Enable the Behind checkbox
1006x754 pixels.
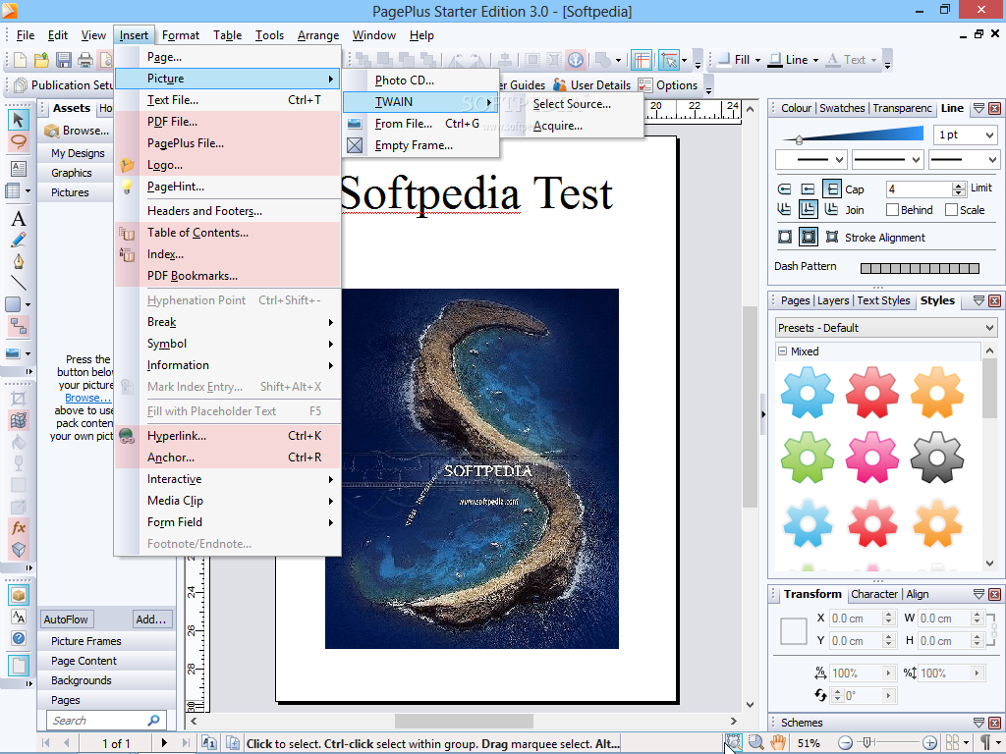pos(892,210)
